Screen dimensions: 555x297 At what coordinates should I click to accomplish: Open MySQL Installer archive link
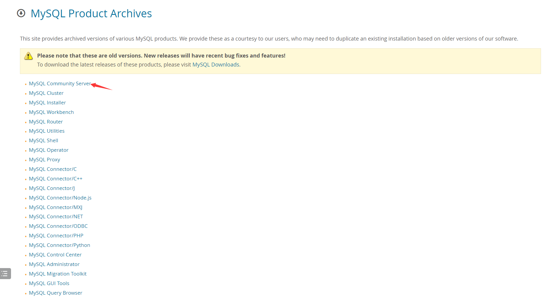click(x=47, y=103)
